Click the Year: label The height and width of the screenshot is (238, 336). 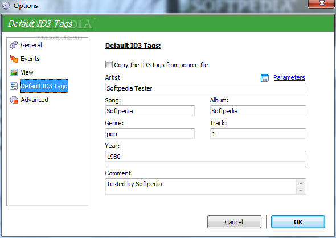click(112, 146)
